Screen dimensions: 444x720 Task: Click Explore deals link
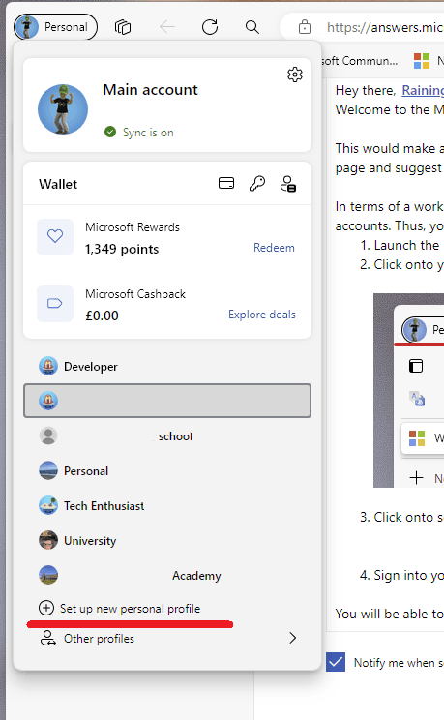(x=262, y=315)
